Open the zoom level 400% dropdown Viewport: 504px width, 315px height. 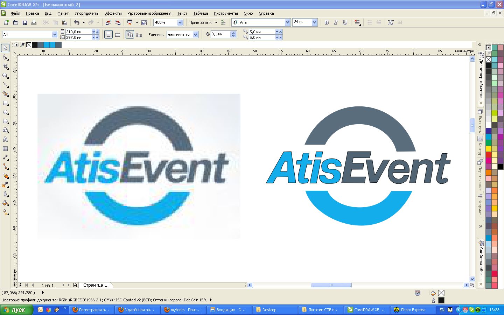pyautogui.click(x=180, y=22)
